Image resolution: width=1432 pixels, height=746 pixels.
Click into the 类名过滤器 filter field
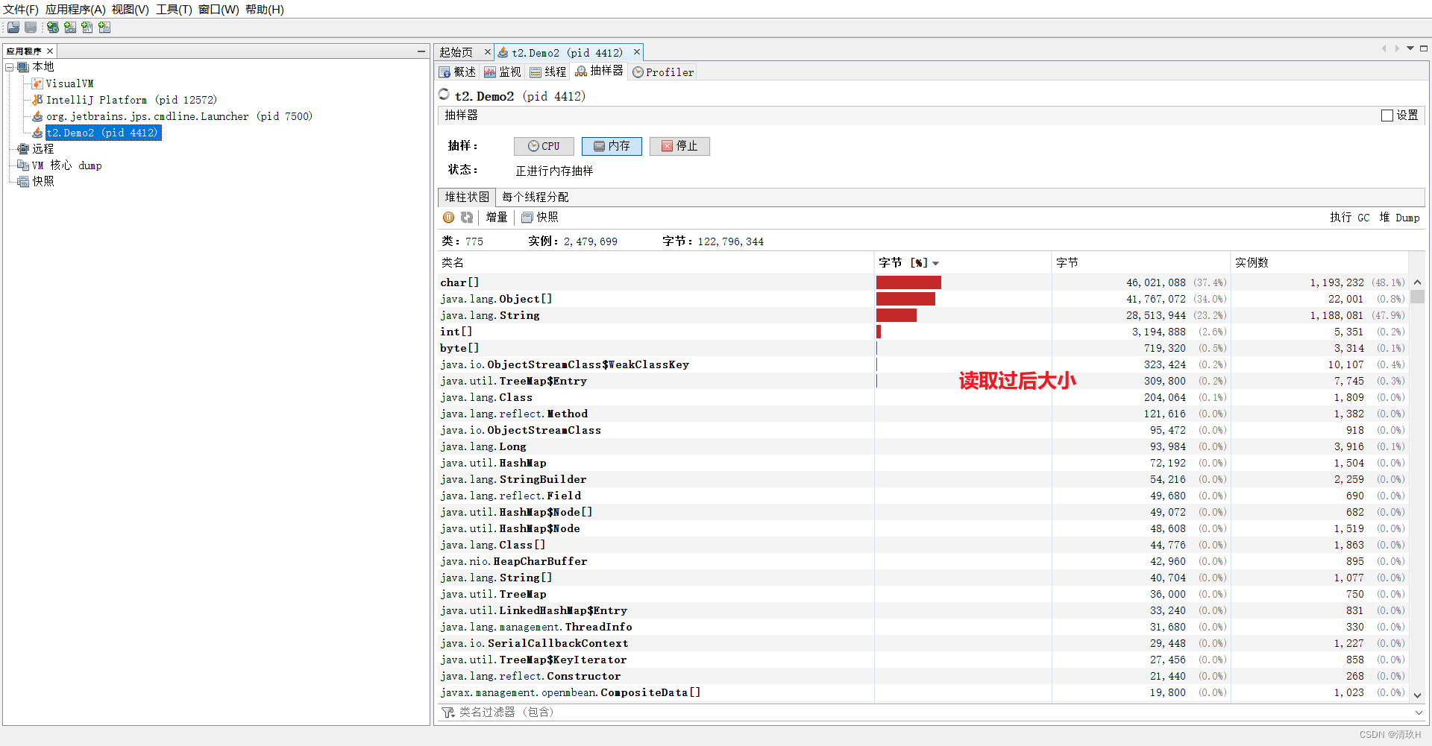coord(932,712)
